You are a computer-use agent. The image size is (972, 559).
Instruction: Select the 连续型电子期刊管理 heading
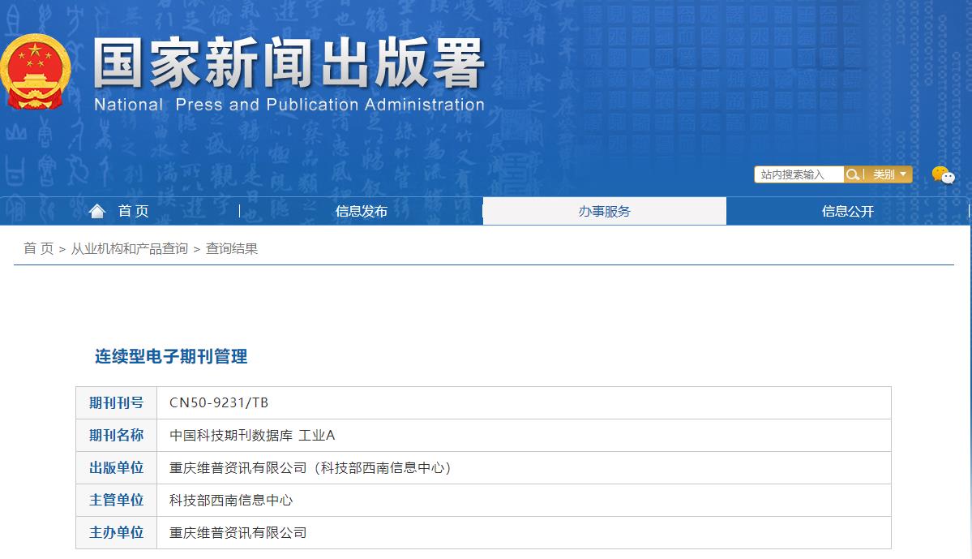(x=170, y=356)
